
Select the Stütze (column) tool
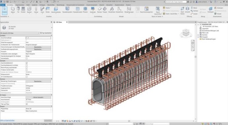click(36, 10)
